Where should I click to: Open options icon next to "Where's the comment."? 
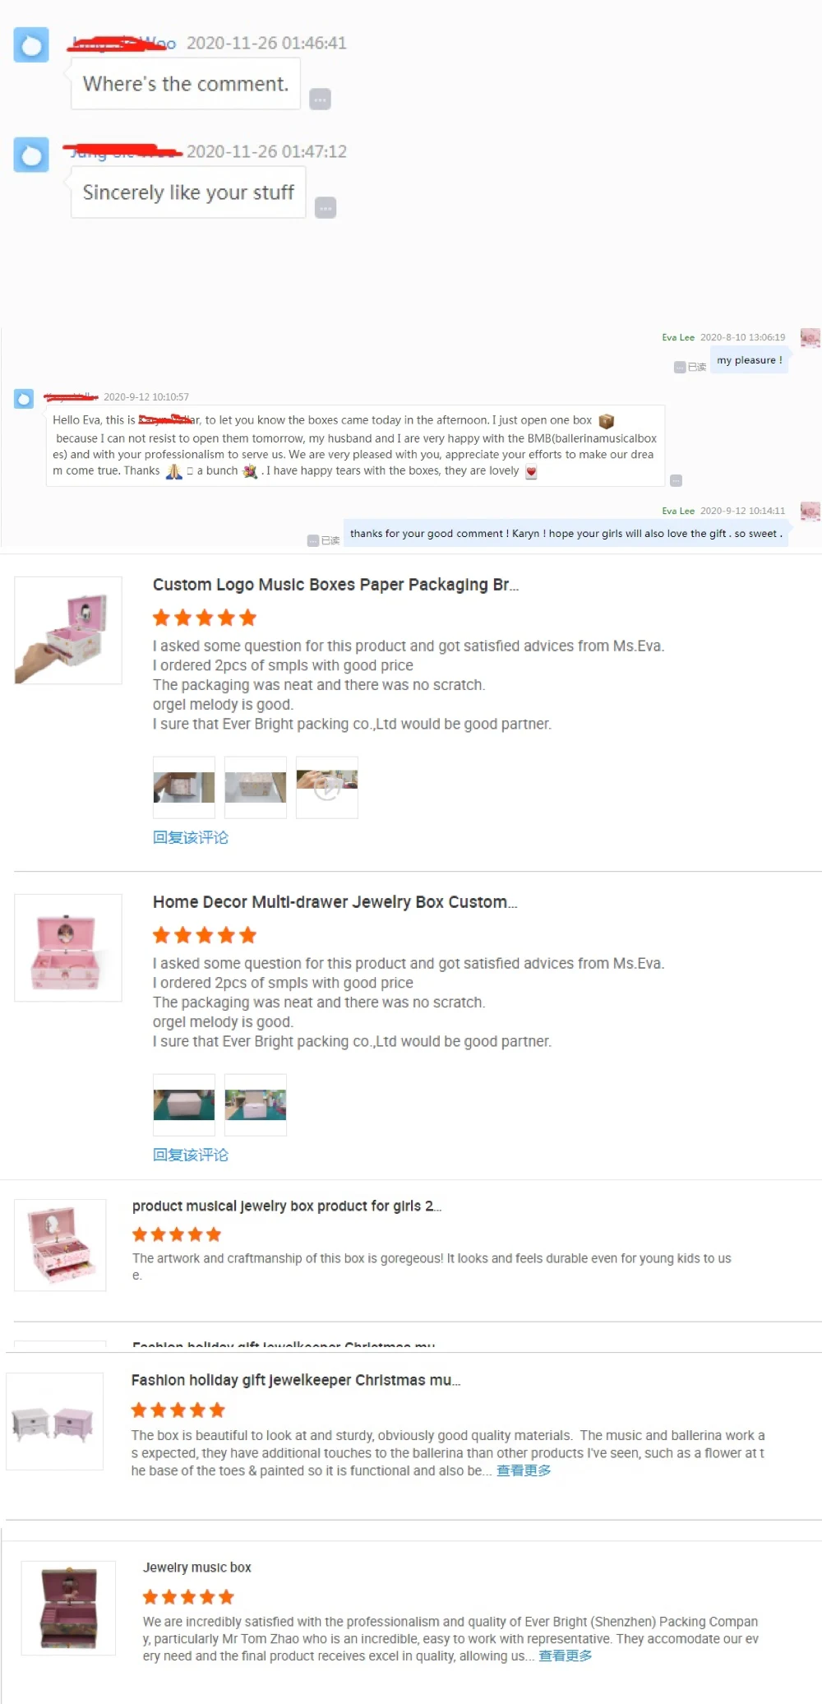click(x=320, y=100)
